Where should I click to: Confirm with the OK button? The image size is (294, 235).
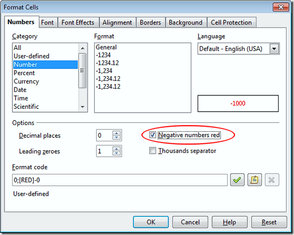tap(151, 222)
